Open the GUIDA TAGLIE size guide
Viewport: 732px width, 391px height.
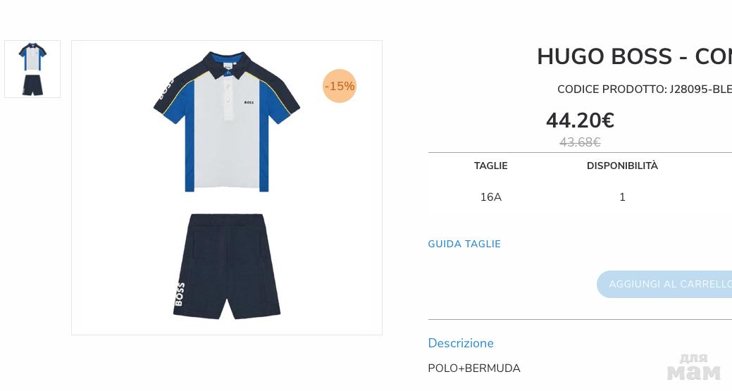(464, 244)
